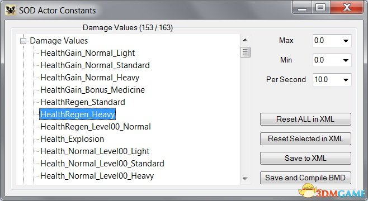This screenshot has width=368, height=201.
Task: Click Save and Compile BMD button
Action: click(x=305, y=178)
